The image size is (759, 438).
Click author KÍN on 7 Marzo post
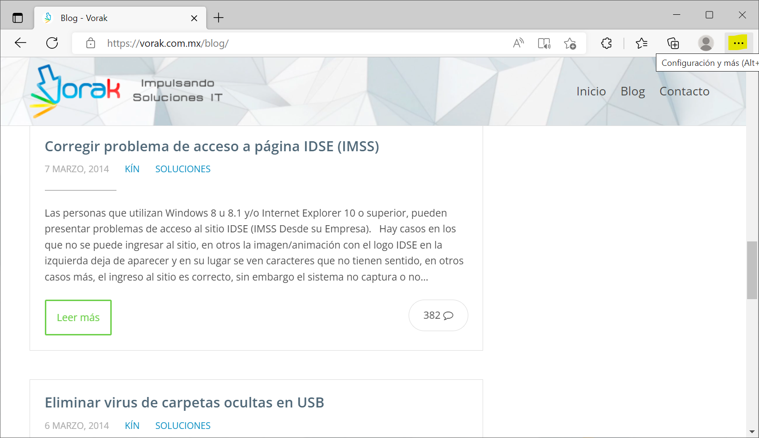coord(132,169)
